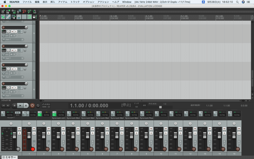The width and height of the screenshot is (254, 159).
Task: Toggle grid lines toolbar icon
Action: (x=24, y=17)
